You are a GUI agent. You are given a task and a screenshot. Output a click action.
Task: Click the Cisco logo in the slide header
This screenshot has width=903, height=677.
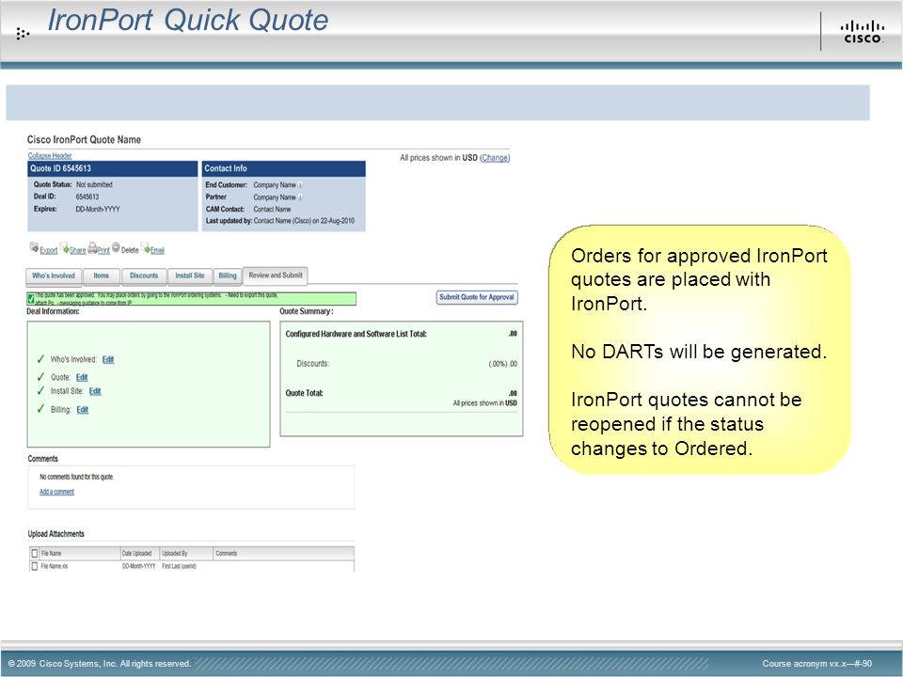pos(862,32)
